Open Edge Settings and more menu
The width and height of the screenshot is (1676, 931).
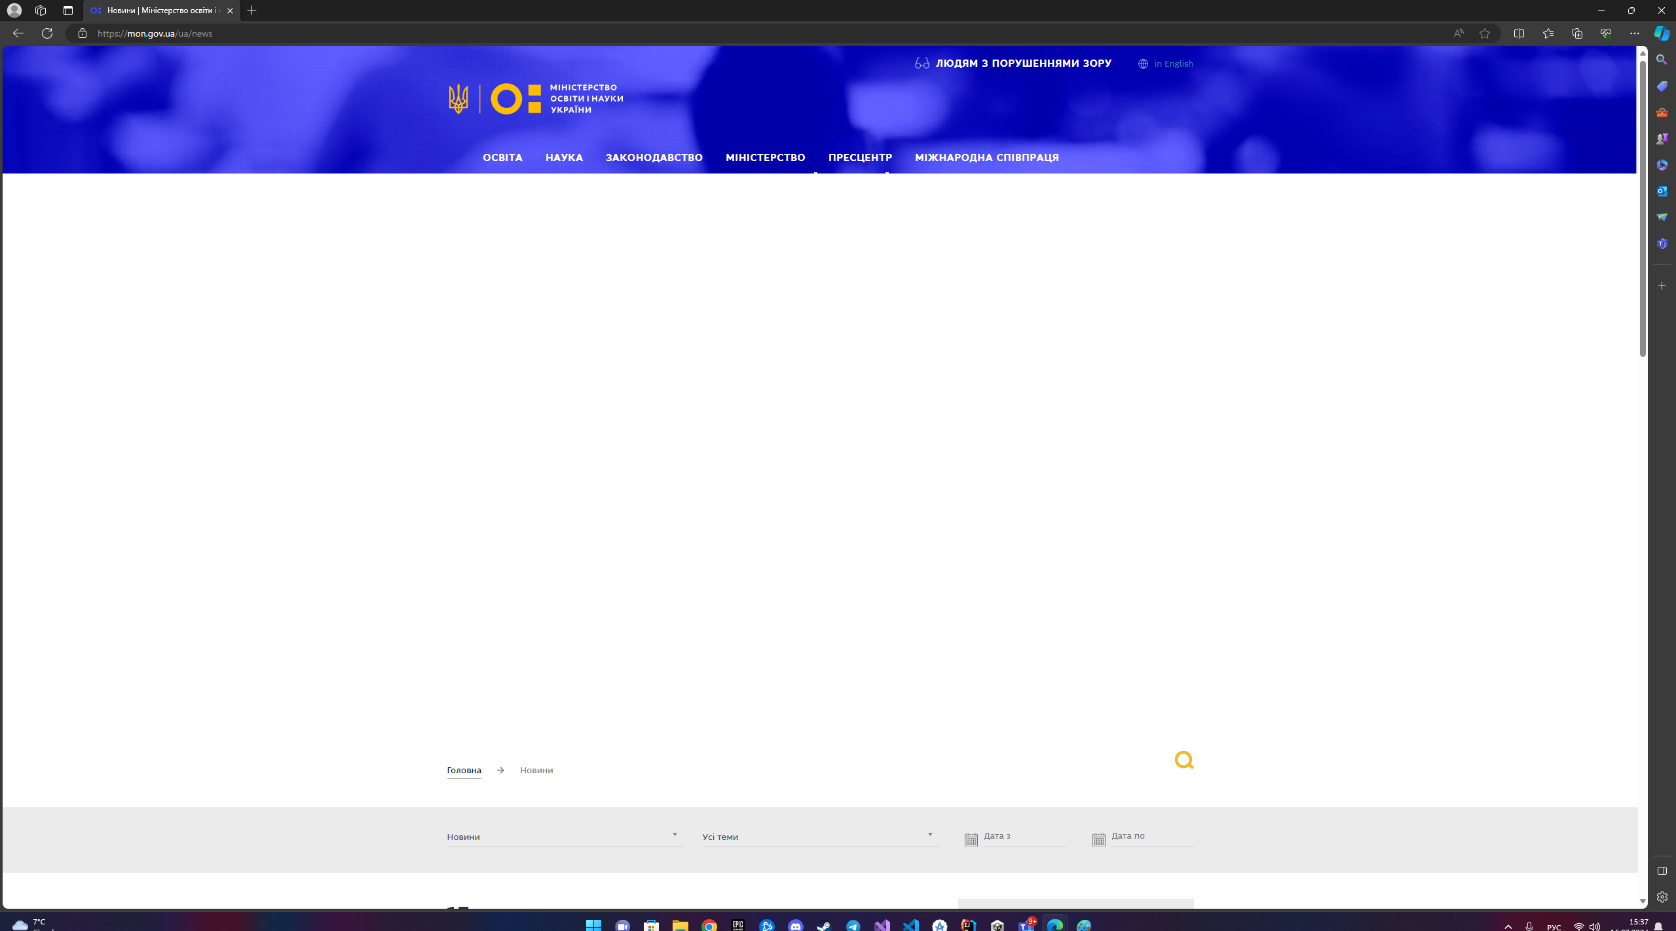point(1634,33)
